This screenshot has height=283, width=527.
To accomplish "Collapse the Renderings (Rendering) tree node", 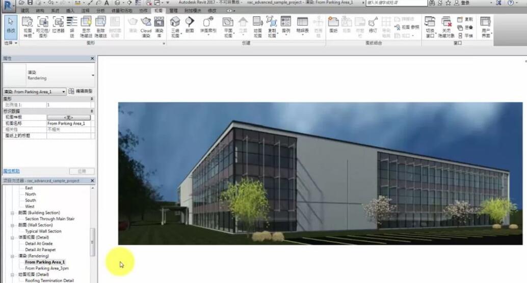I will (12, 256).
